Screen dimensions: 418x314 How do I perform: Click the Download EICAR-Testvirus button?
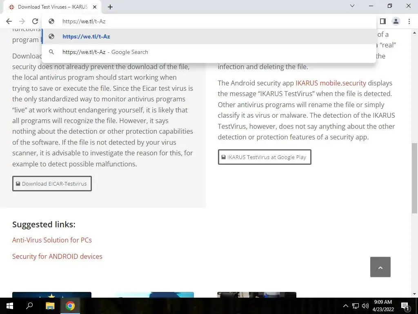point(52,184)
